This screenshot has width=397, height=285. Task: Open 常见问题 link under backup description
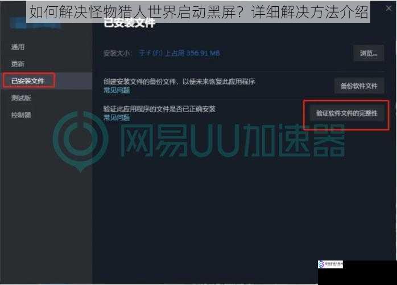coord(117,90)
